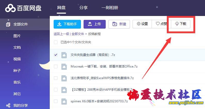Click the 文件夹批量生成器 file icon
This screenshot has height=109, width=205.
(x=64, y=55)
